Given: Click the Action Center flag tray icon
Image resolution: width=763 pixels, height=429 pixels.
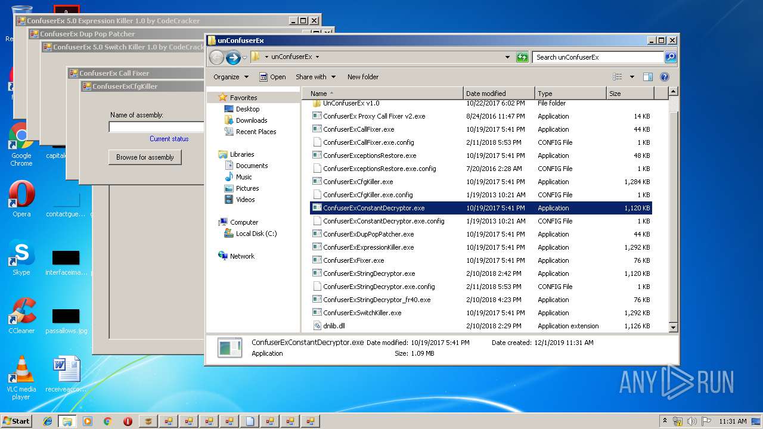Looking at the screenshot, I should (707, 421).
